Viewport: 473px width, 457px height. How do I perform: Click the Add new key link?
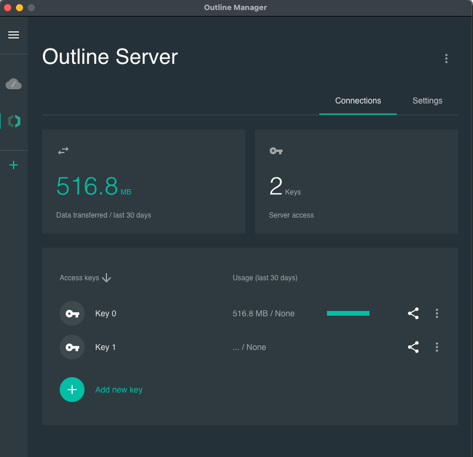pos(119,390)
